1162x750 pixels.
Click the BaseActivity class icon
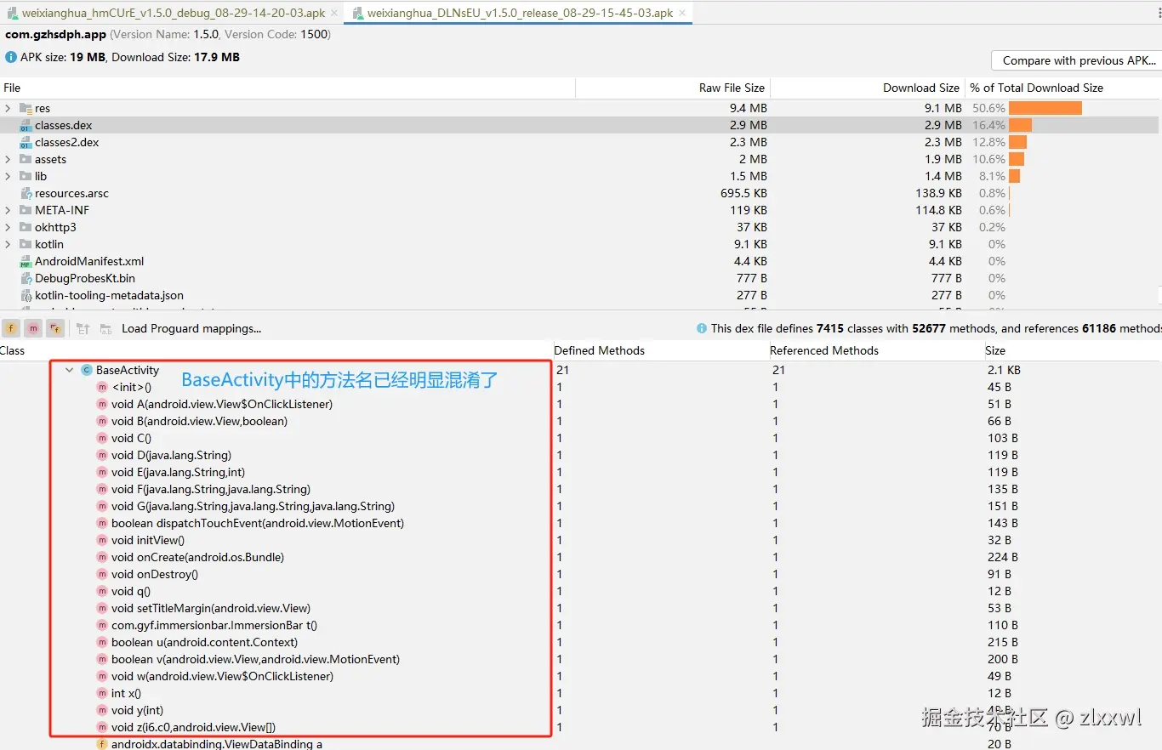pos(86,370)
